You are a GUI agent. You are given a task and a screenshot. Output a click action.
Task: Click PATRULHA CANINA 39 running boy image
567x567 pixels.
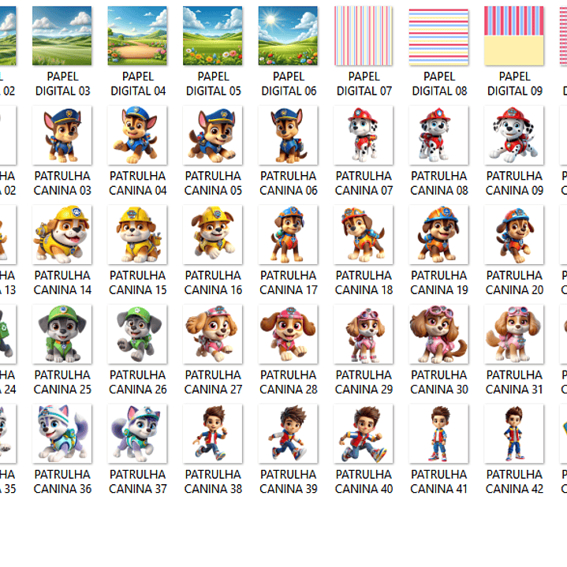point(288,434)
